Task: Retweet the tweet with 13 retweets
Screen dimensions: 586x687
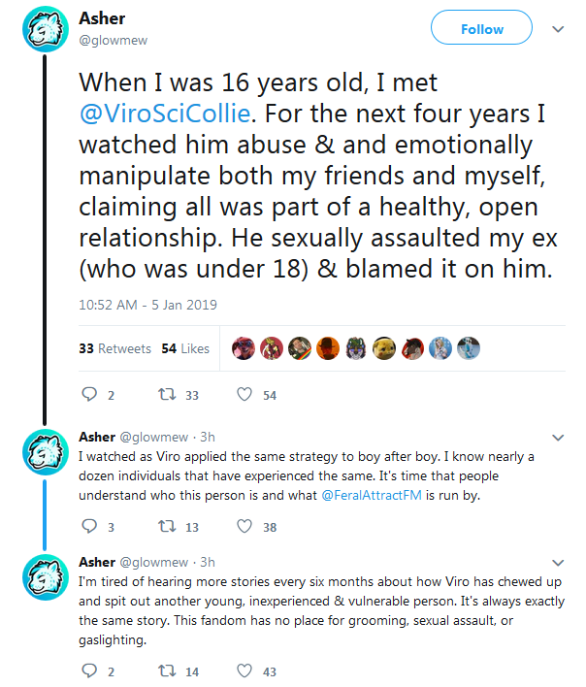Action: [167, 526]
